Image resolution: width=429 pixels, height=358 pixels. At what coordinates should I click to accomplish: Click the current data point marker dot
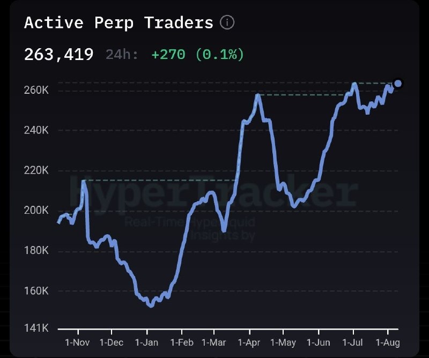(x=398, y=83)
